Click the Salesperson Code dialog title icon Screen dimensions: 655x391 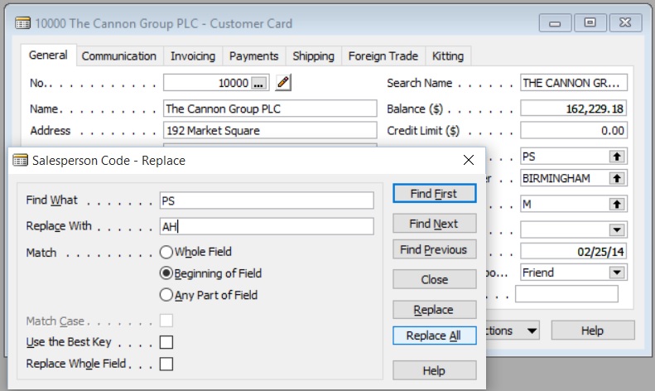pyautogui.click(x=21, y=160)
